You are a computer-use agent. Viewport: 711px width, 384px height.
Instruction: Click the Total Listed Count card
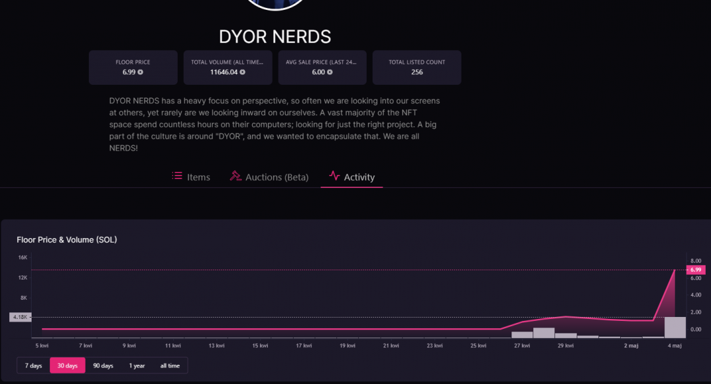(417, 68)
